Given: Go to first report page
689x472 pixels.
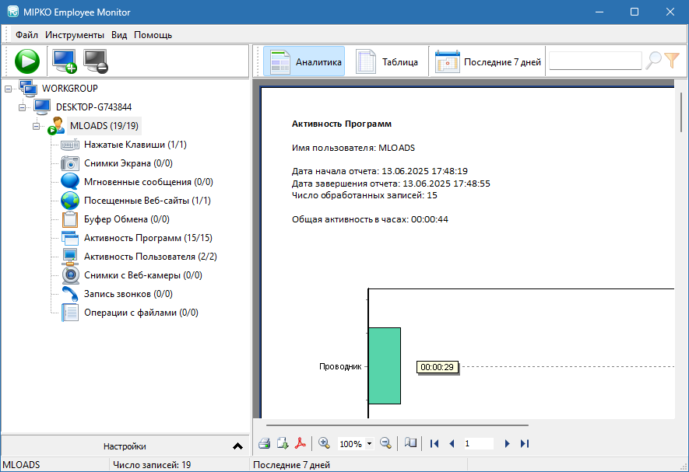Looking at the screenshot, I should (434, 444).
